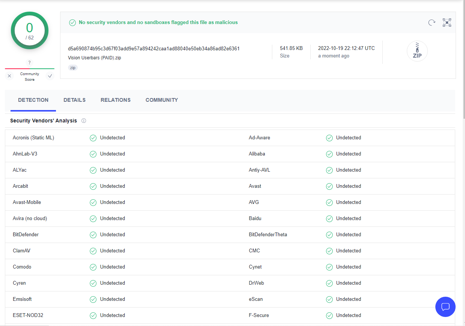Click the check icon for ClamAV result
Screen dimensions: 465x326
pos(93,251)
